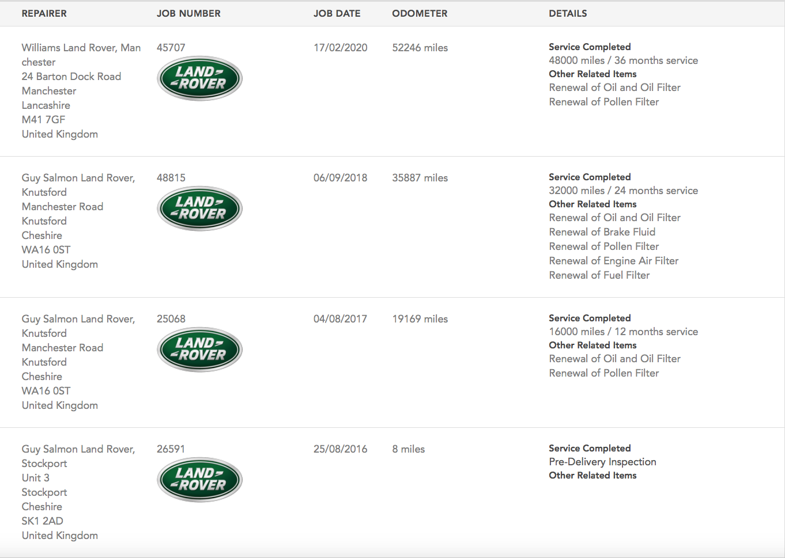Click 'Renewal of Engine Air Filter' item

coord(614,261)
